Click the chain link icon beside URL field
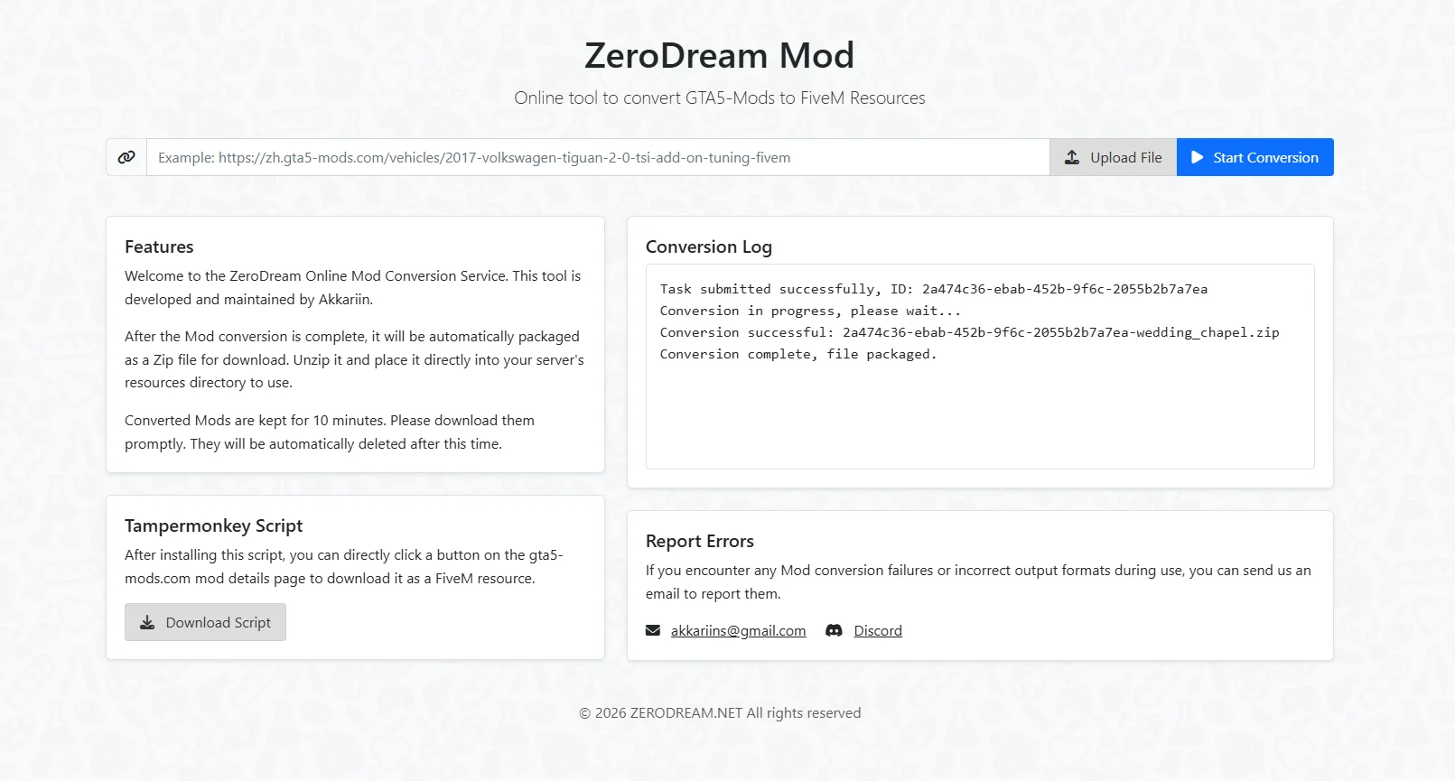This screenshot has height=781, width=1455. [126, 157]
